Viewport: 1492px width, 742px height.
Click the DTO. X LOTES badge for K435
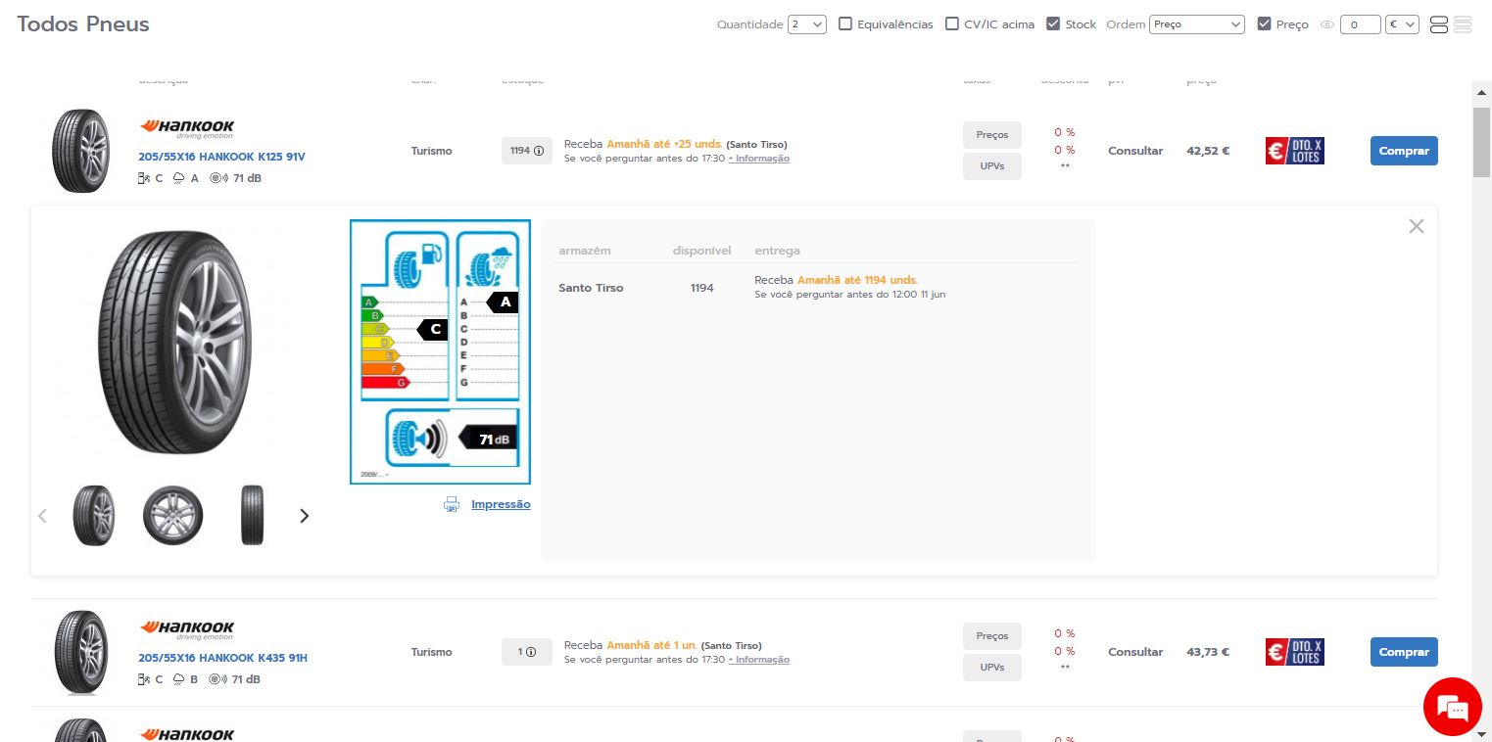[1294, 652]
